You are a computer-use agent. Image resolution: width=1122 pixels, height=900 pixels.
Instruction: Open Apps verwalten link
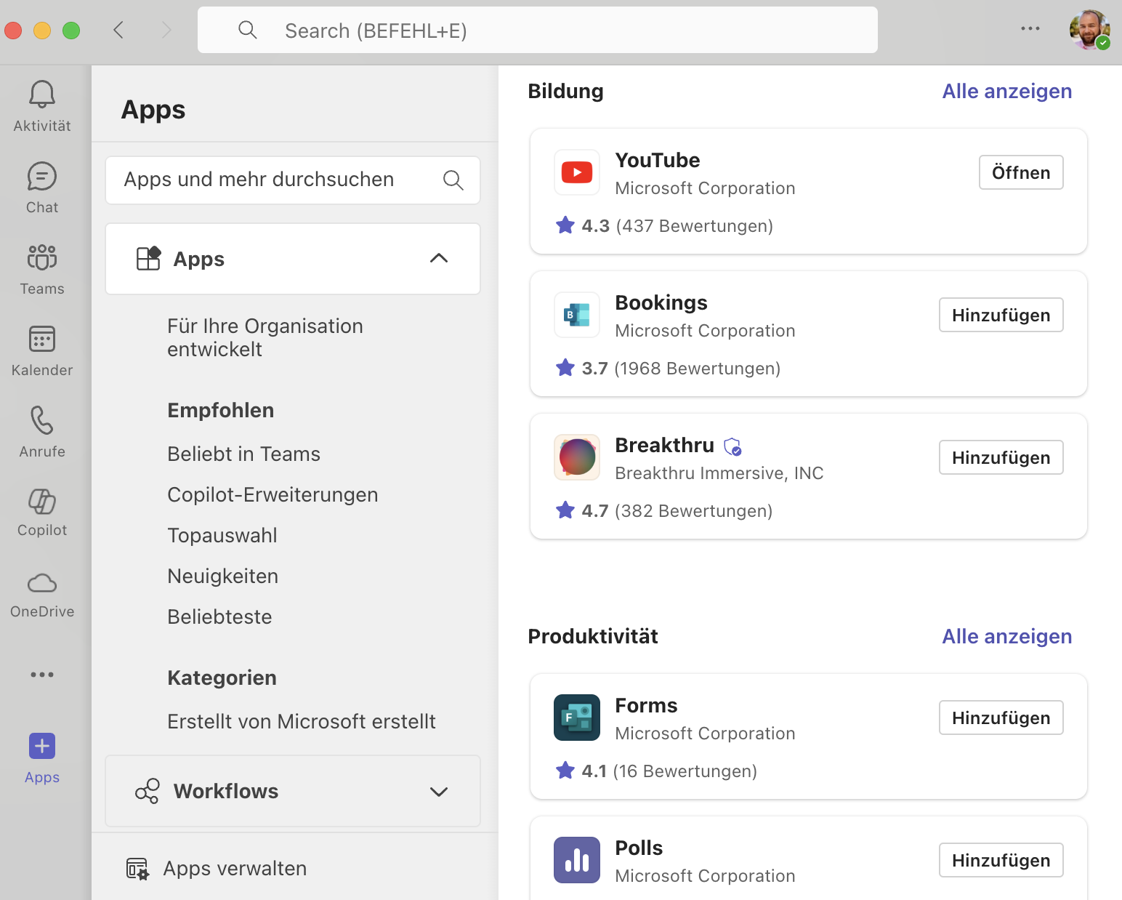(235, 869)
